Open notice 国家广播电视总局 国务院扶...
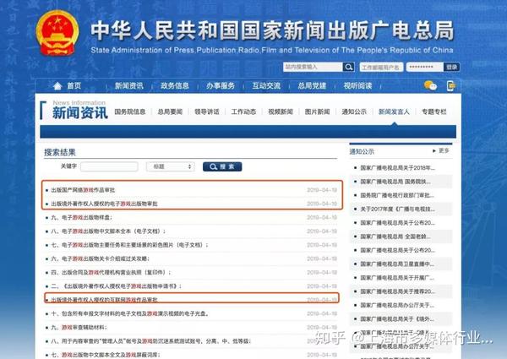Image resolution: width=507 pixels, height=359 pixels. (395, 182)
